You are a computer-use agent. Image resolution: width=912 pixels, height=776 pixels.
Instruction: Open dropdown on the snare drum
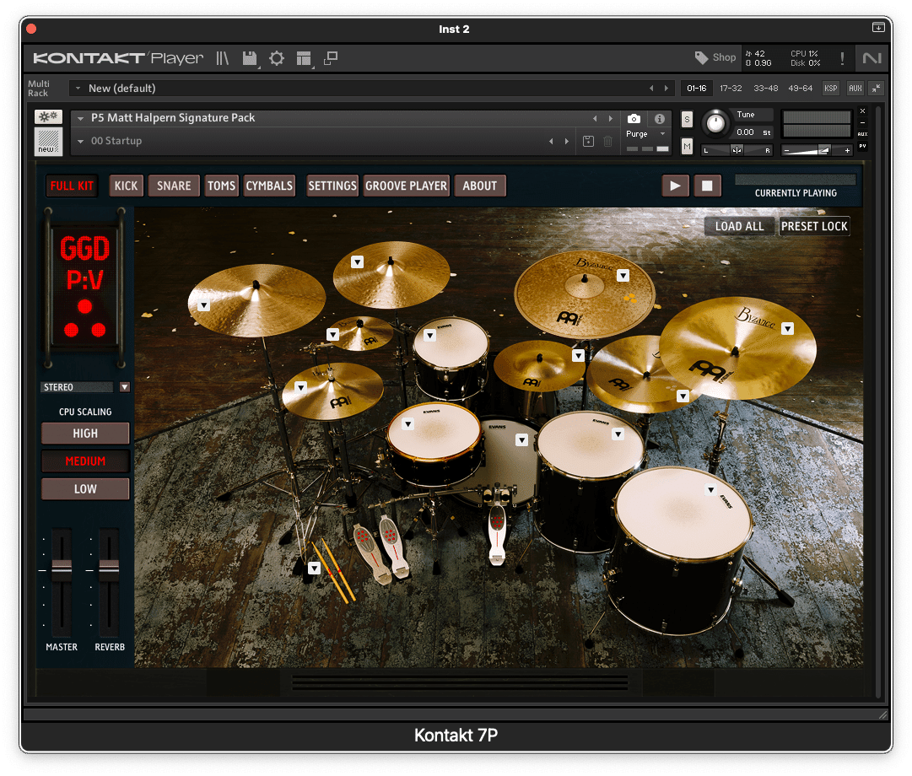coord(408,424)
